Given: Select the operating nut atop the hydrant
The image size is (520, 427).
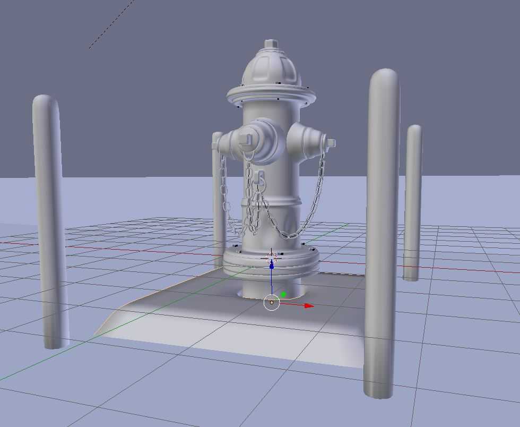Looking at the screenshot, I should (271, 44).
